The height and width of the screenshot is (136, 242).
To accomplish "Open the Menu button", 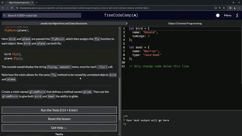I will coord(228,15).
